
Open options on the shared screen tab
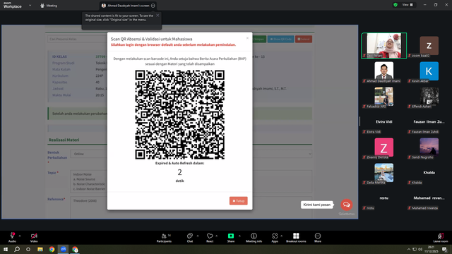pyautogui.click(x=153, y=6)
